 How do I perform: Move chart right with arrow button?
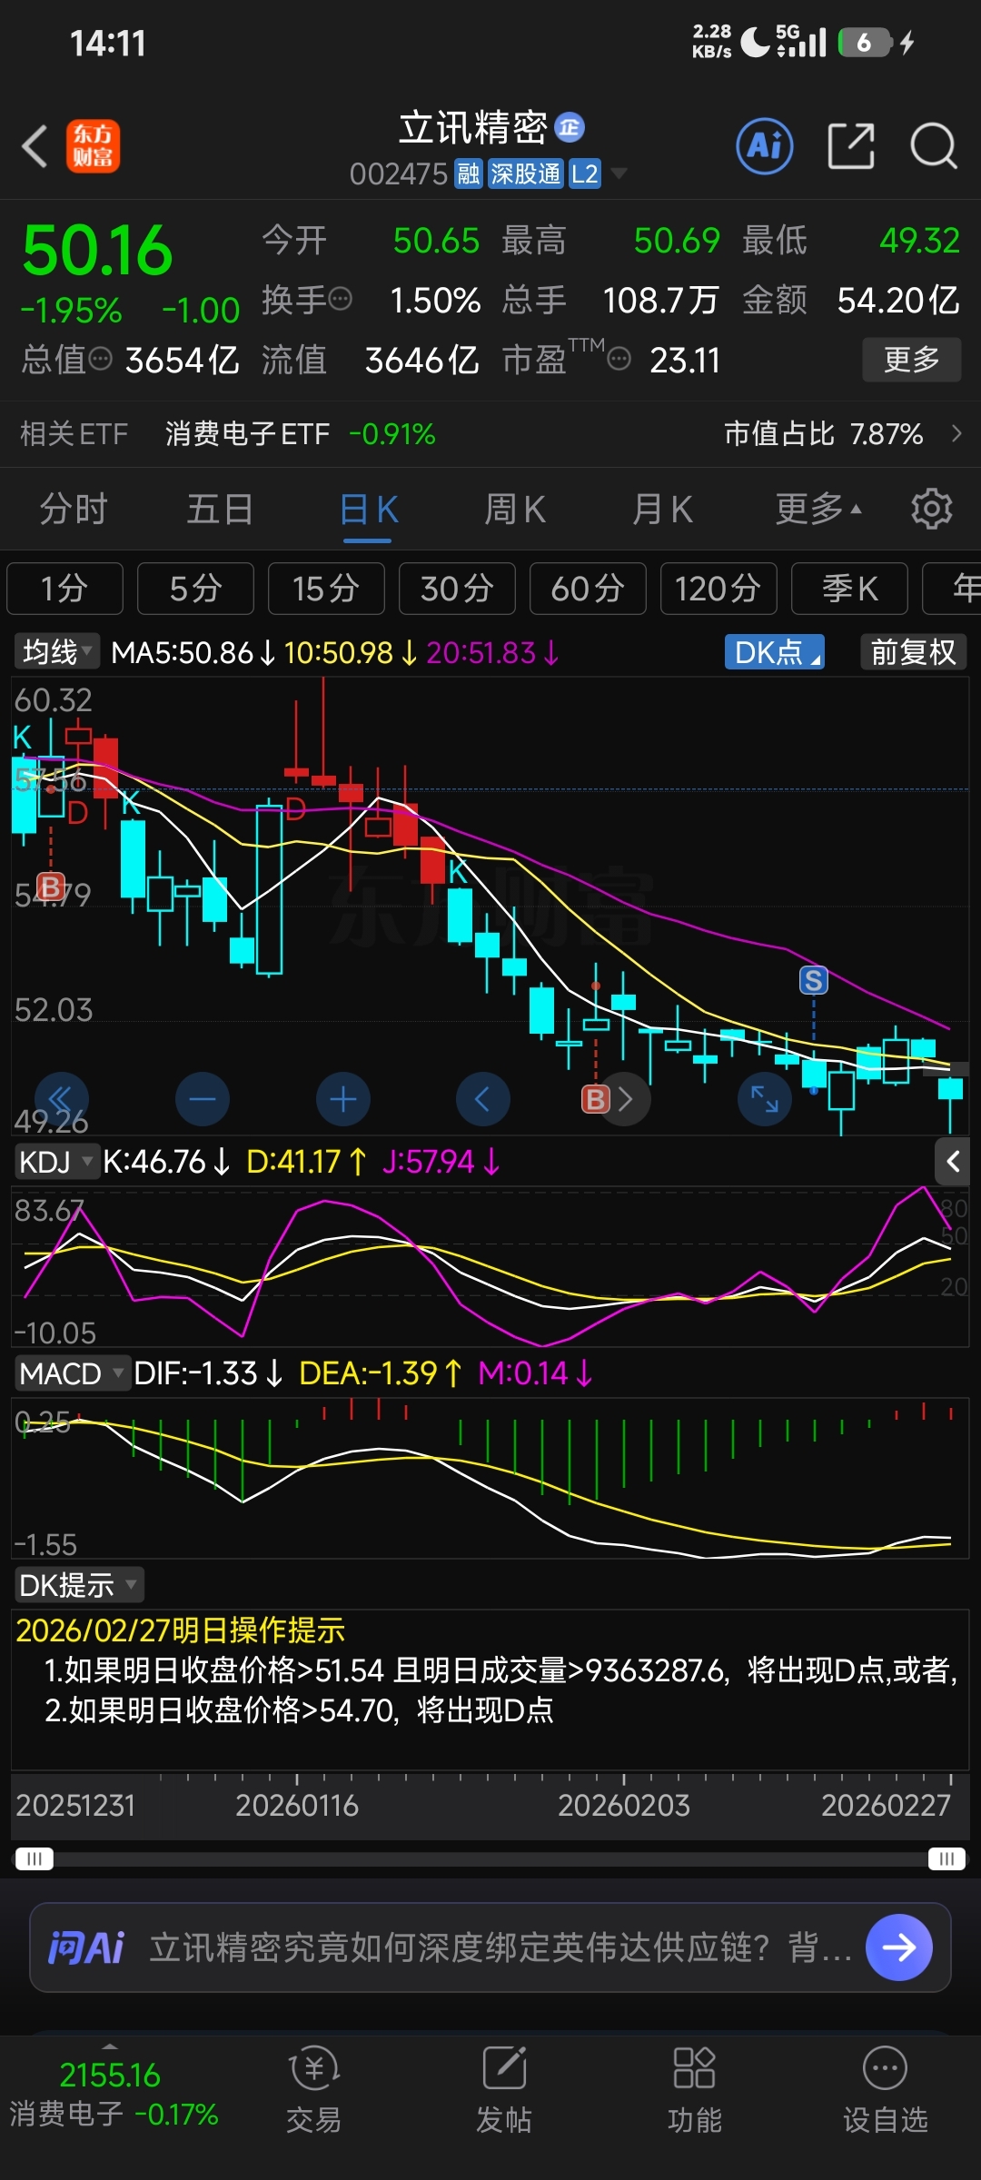click(625, 1099)
